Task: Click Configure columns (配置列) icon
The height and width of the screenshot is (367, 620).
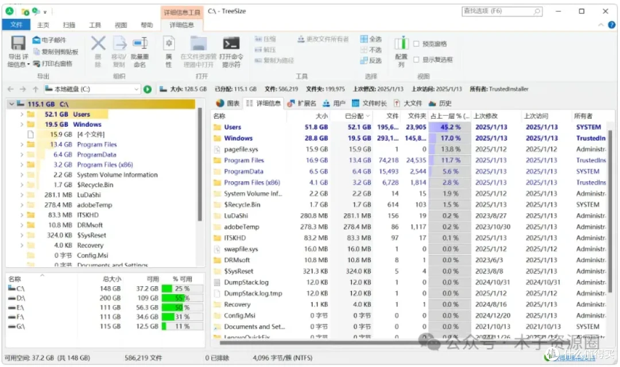Action: click(x=401, y=44)
